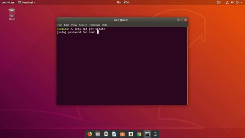Open the Search menu in Terminal

click(83, 25)
